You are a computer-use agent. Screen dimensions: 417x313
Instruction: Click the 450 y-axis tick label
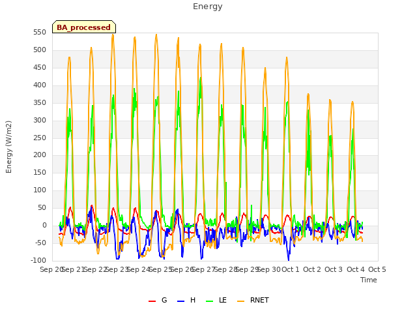coord(40,68)
